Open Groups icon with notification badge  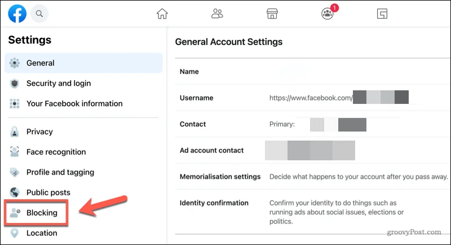click(x=328, y=13)
